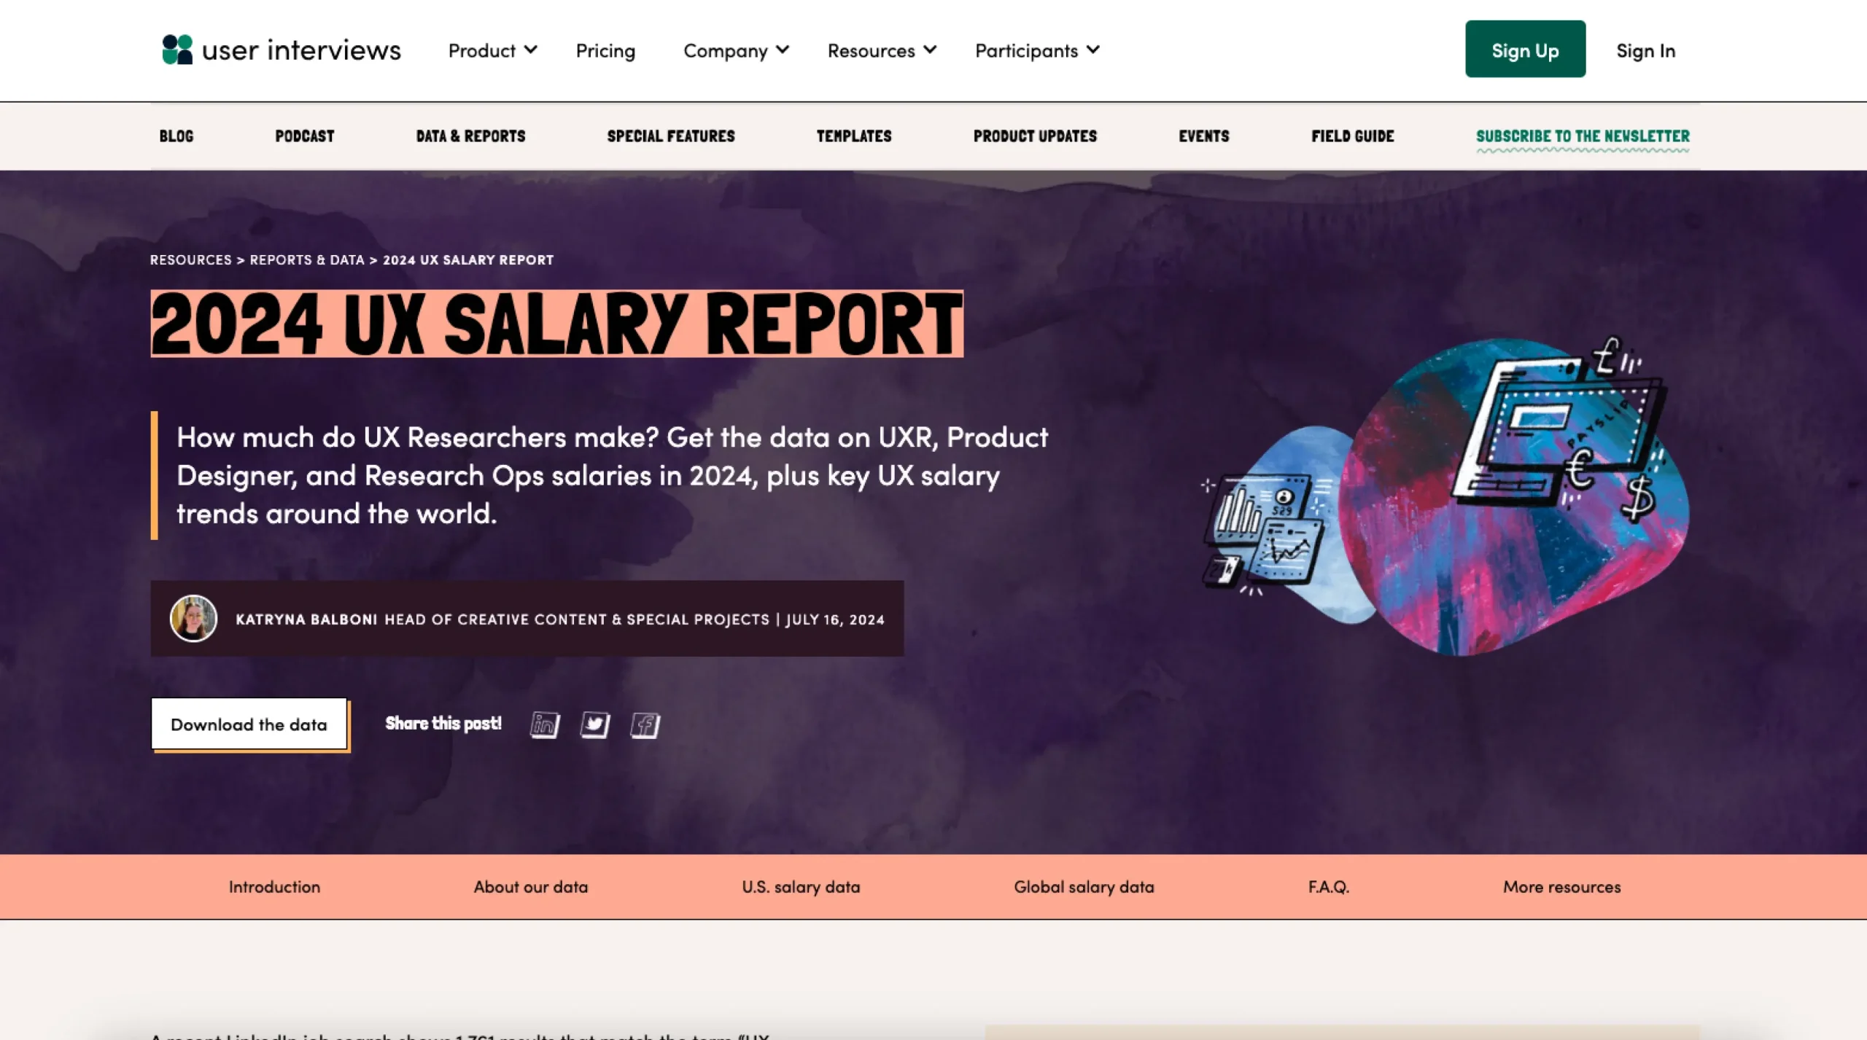Click the 2024 UX Salary Report headline

(x=556, y=324)
